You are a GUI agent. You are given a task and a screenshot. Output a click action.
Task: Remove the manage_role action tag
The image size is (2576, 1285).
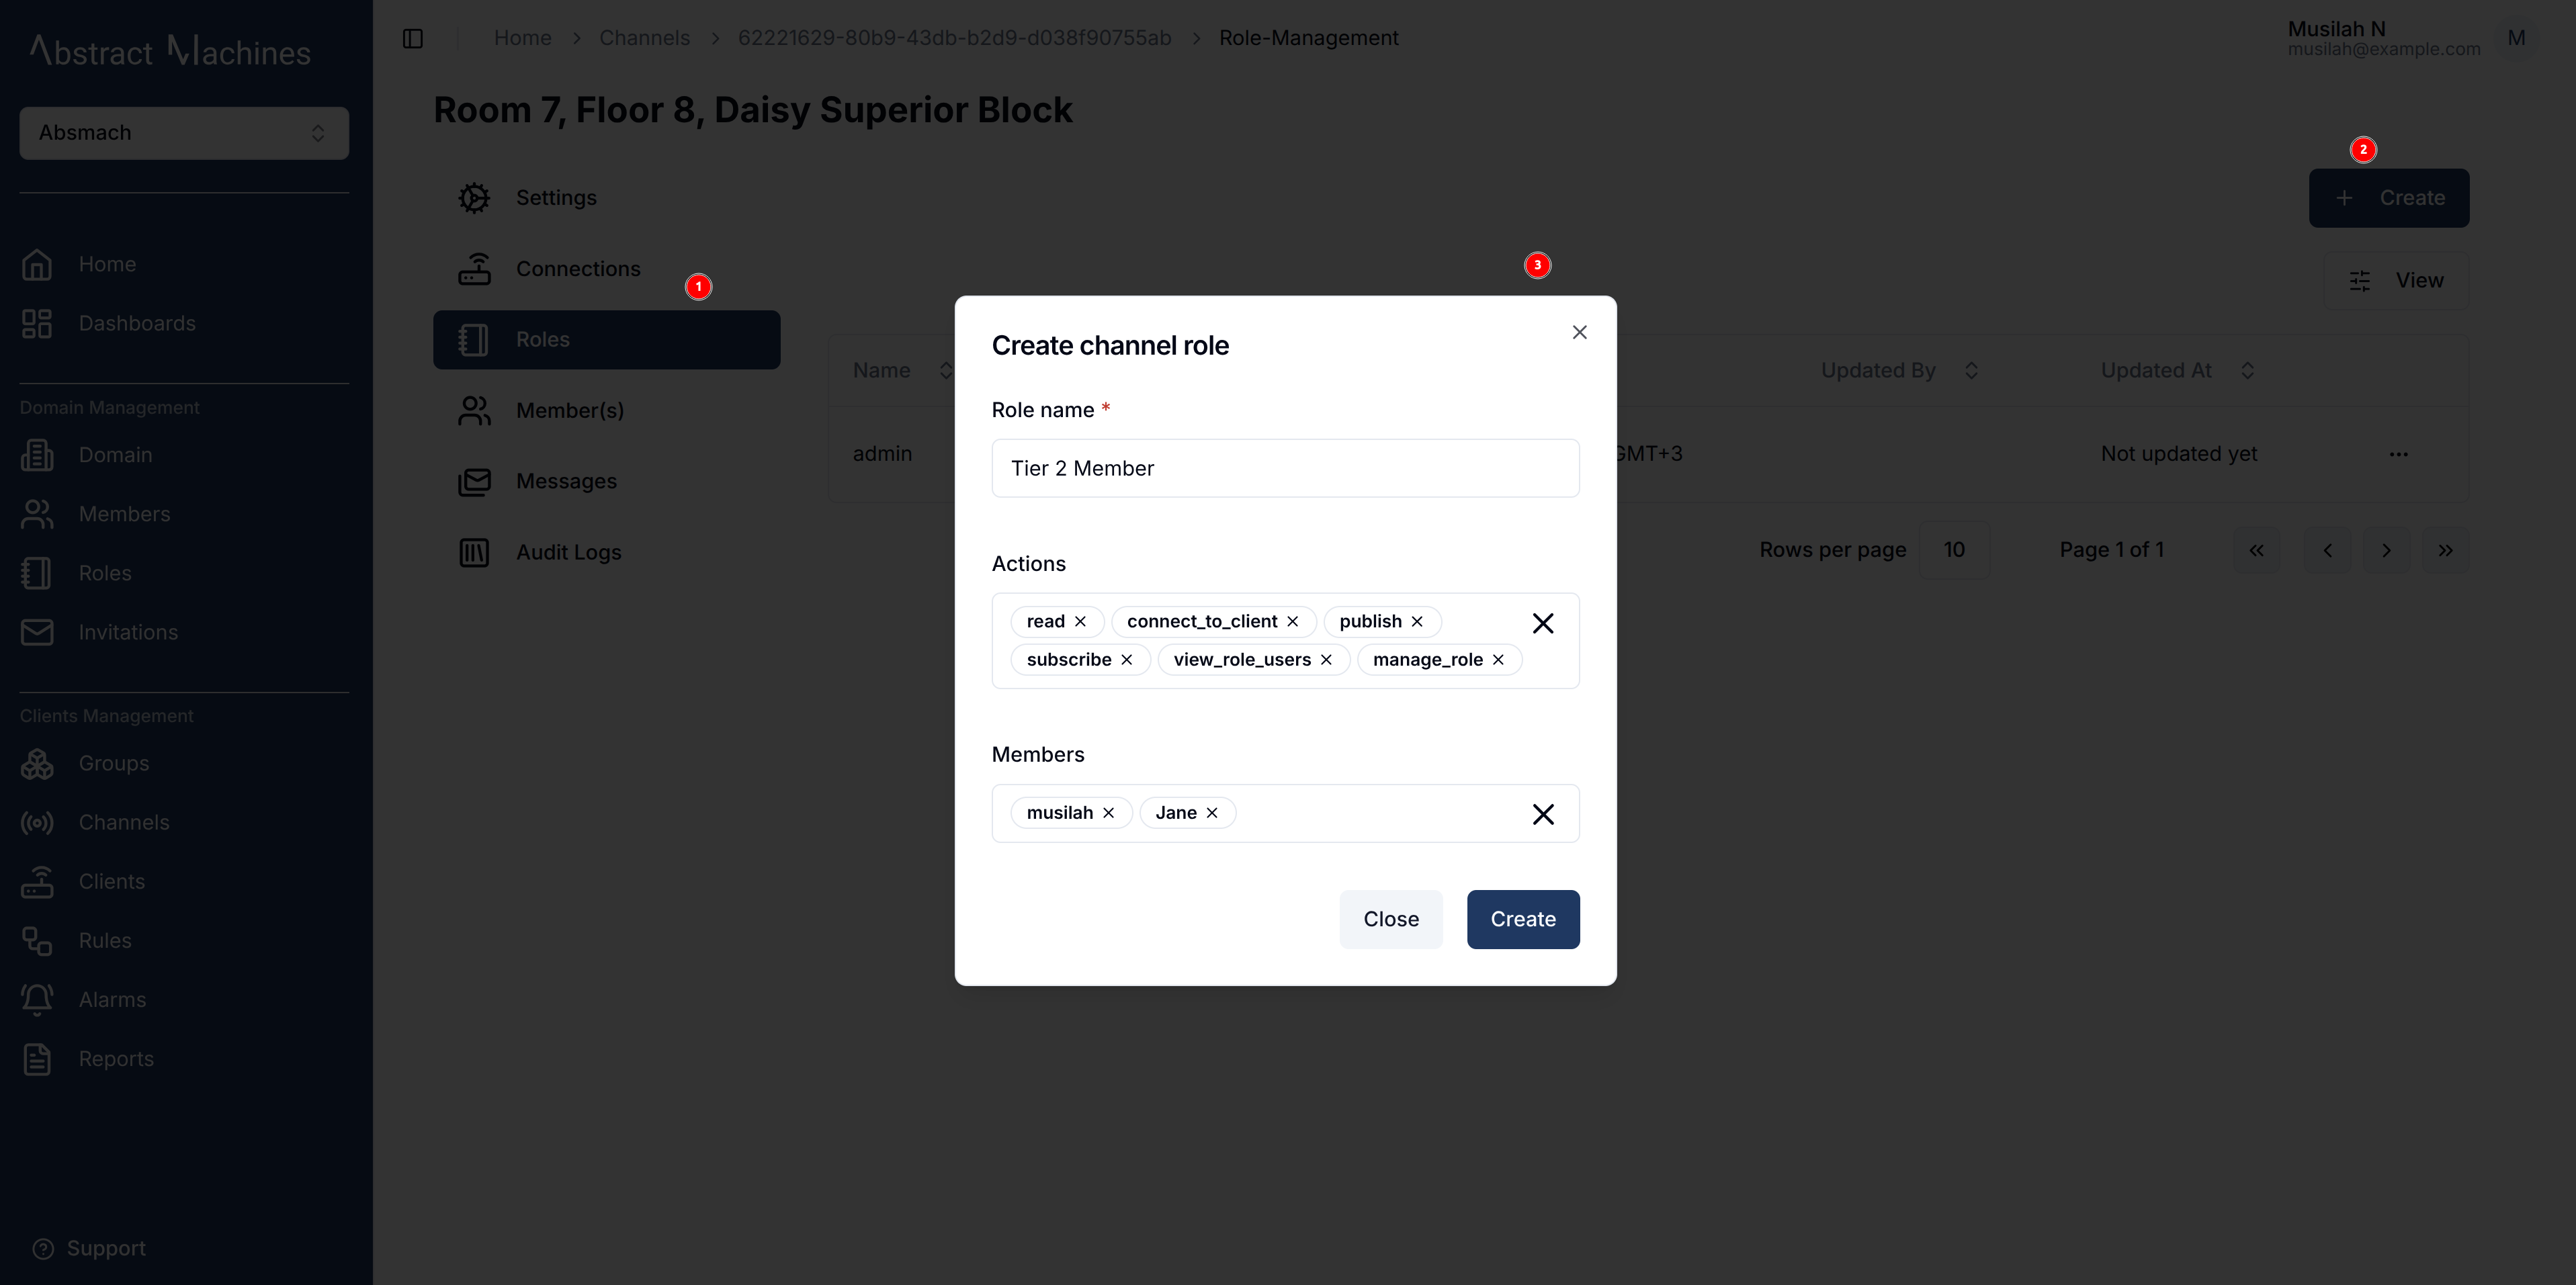coord(1498,659)
